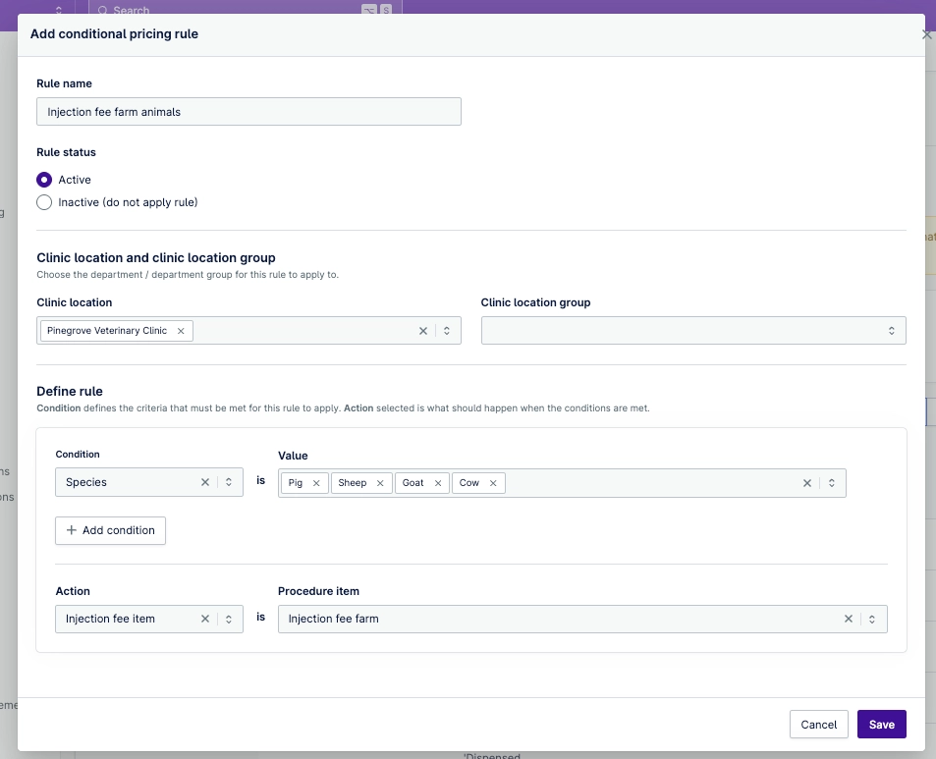
Task: Select the Active rule status
Action: [x=44, y=180]
